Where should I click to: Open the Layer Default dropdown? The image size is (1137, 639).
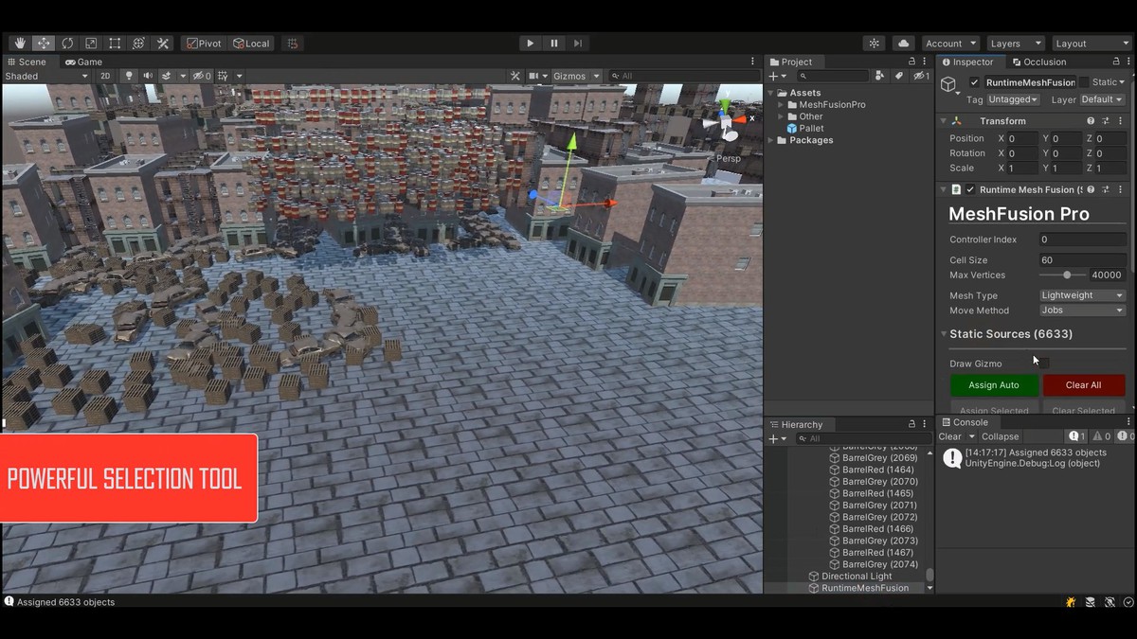click(x=1101, y=99)
